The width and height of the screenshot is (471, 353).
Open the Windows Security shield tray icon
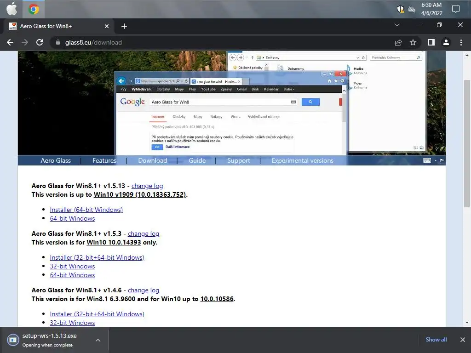[x=401, y=9]
